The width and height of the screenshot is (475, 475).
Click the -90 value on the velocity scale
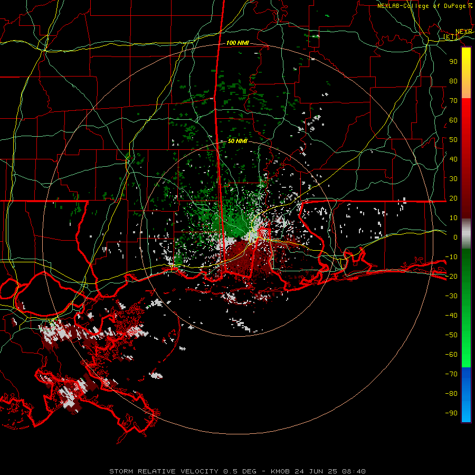point(451,413)
